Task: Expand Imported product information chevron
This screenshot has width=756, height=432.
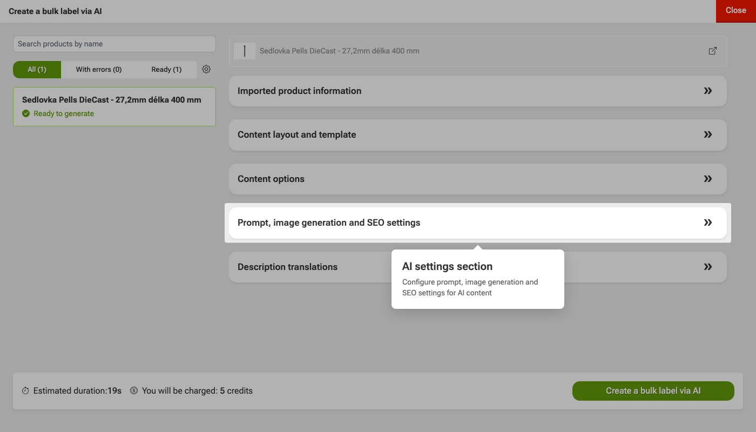Action: [x=708, y=91]
